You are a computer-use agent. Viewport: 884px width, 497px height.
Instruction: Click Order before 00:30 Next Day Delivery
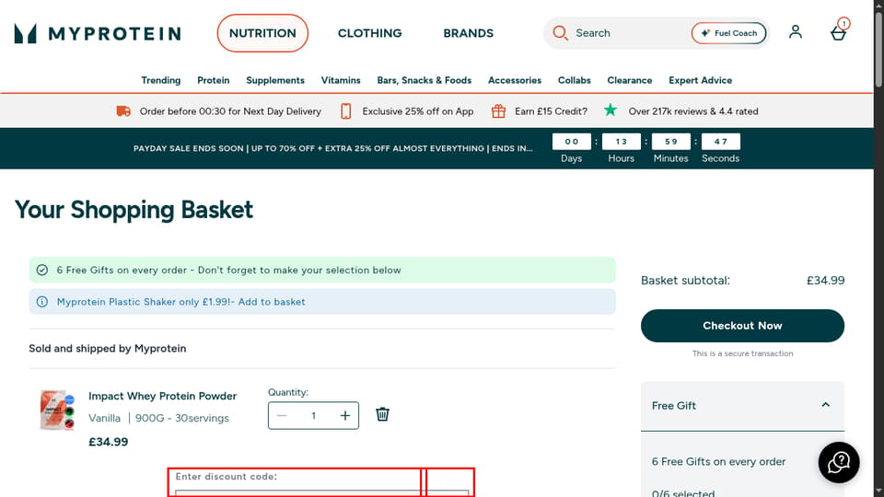point(230,111)
